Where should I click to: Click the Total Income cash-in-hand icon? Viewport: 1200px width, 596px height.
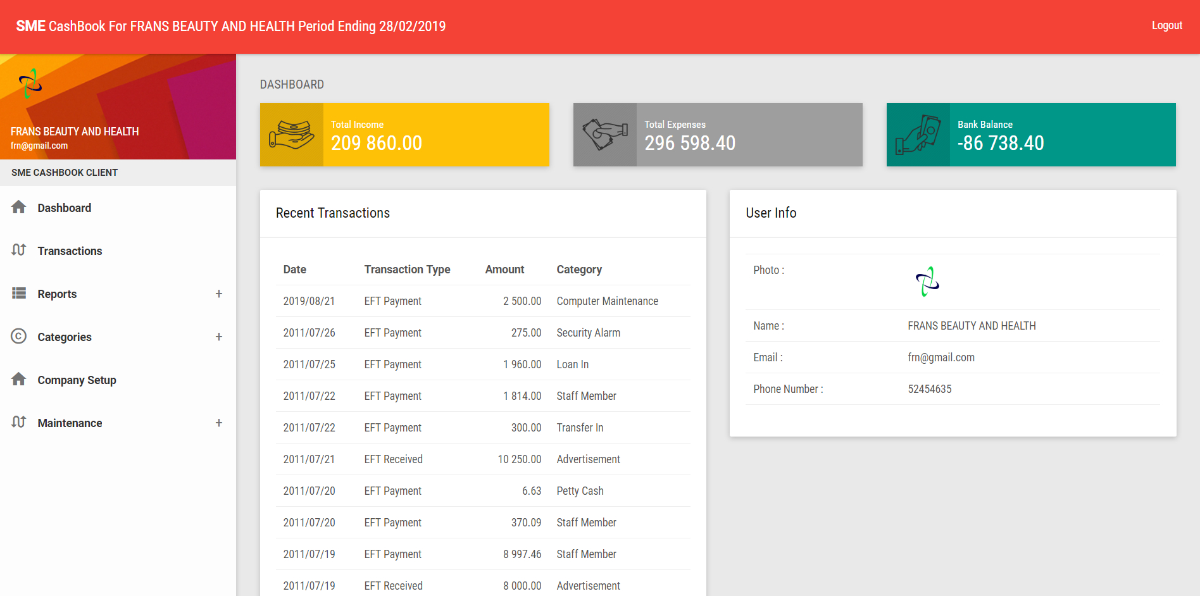tap(292, 135)
